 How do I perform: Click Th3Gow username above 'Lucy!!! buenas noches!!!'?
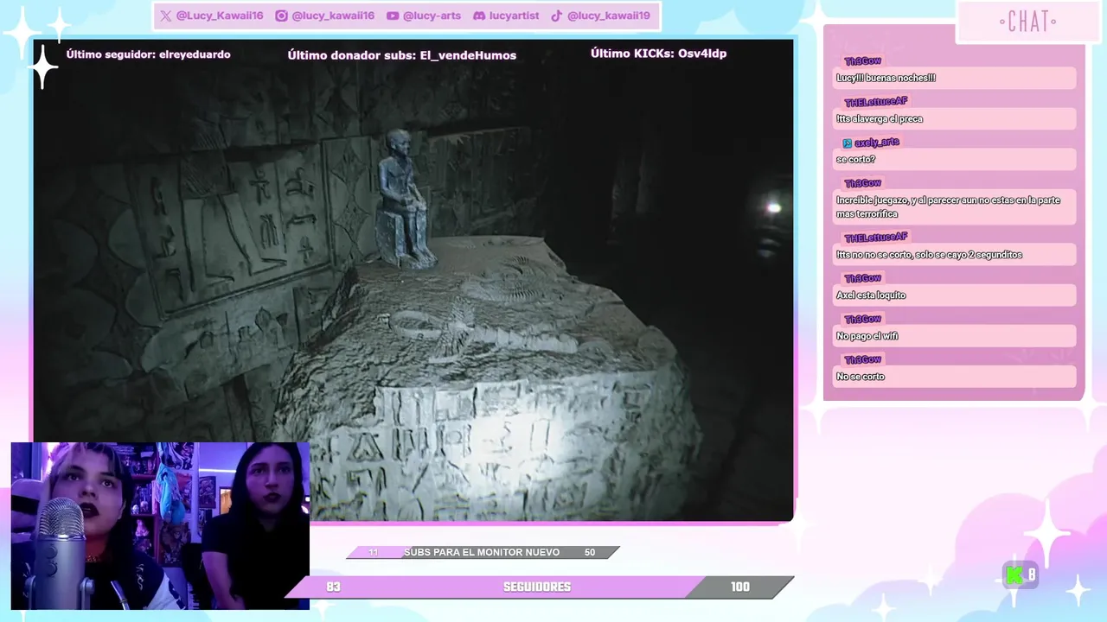863,61
